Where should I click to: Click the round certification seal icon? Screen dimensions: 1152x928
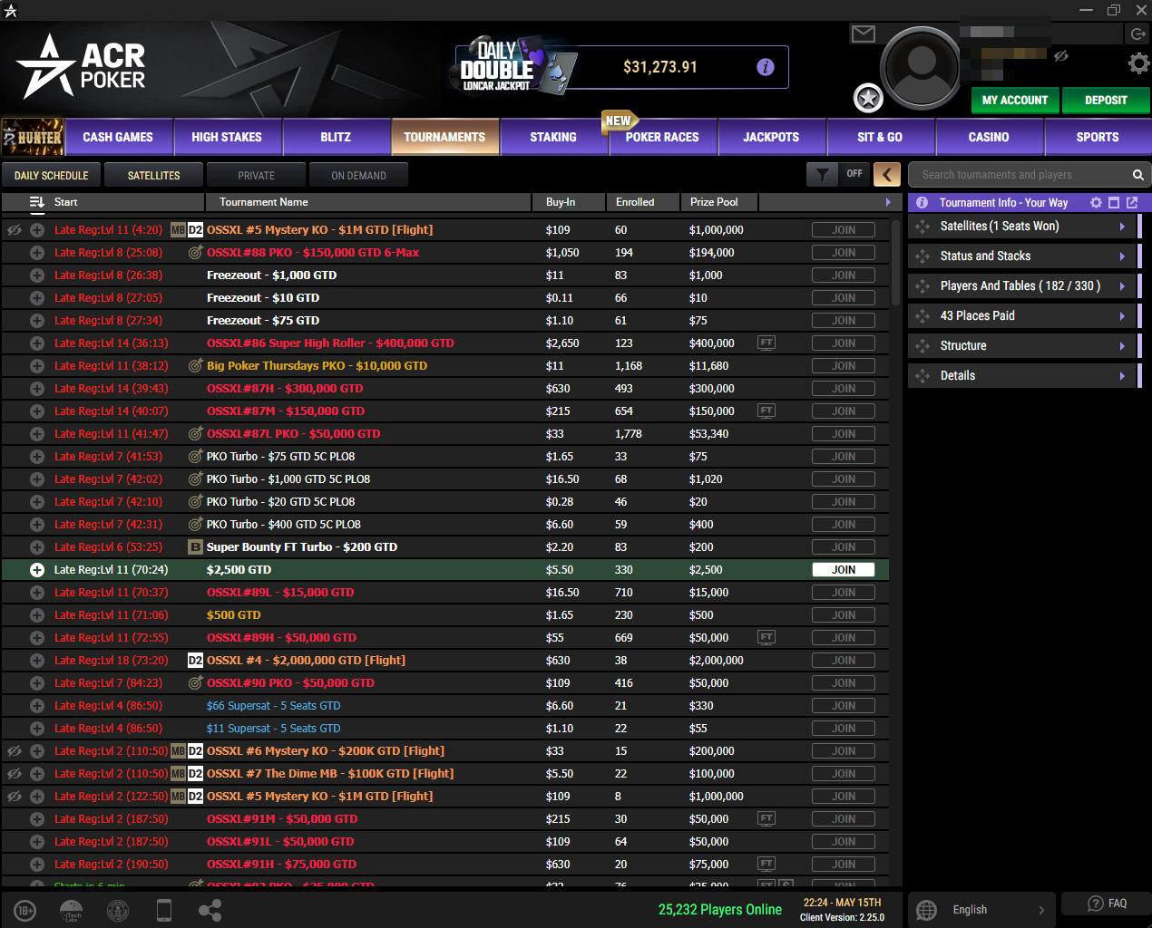118,911
